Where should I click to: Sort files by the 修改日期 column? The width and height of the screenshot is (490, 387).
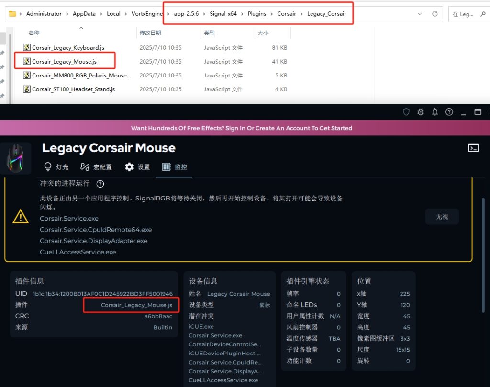(x=150, y=33)
